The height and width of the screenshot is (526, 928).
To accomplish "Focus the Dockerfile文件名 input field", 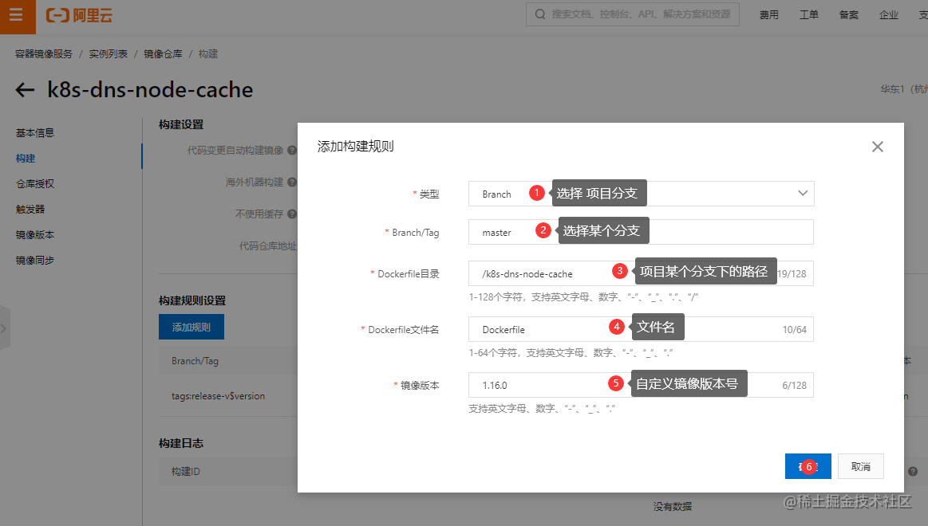I will coord(641,329).
